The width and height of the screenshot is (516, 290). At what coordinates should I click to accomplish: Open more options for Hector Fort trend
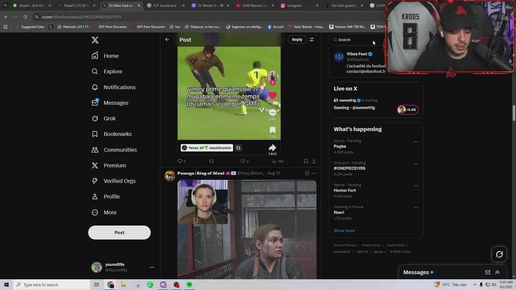pyautogui.click(x=416, y=186)
